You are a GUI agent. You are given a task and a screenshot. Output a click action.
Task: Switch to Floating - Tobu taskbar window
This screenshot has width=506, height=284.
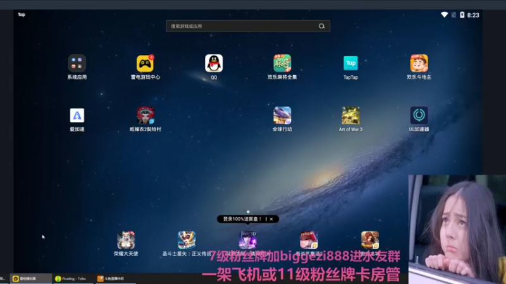pos(73,278)
